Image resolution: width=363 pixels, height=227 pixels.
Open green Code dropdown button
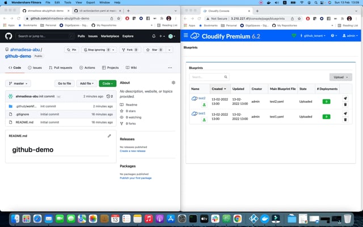coord(108,83)
